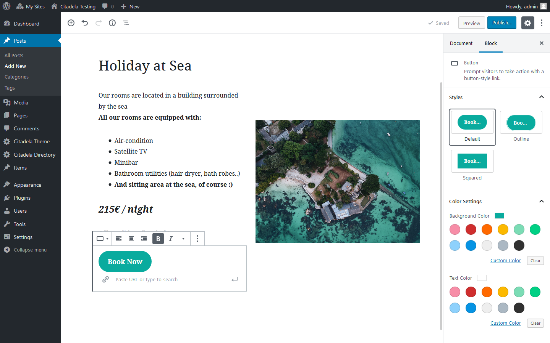Click the Add block plus icon
Viewport: 550px width, 343px height.
click(71, 23)
